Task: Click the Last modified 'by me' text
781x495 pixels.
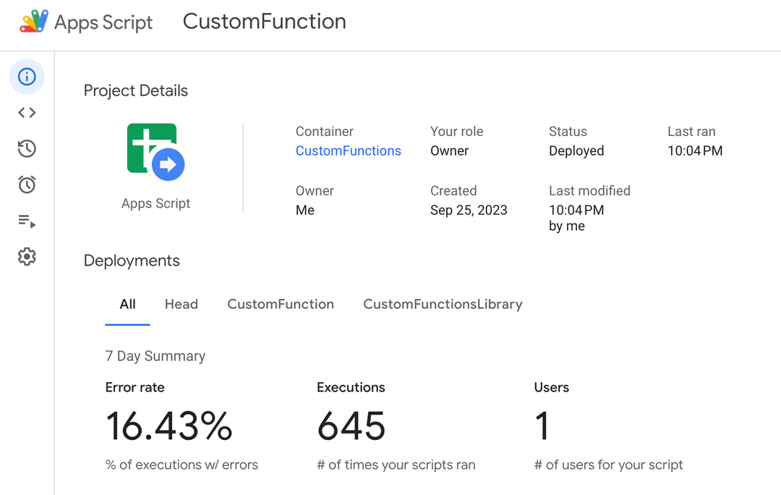Action: coord(567,227)
